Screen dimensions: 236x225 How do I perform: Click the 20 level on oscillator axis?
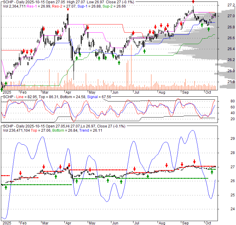coord(233,119)
